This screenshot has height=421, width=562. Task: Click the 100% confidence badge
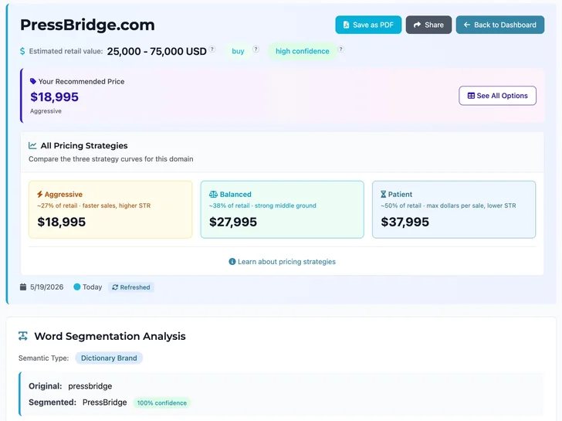[161, 402]
